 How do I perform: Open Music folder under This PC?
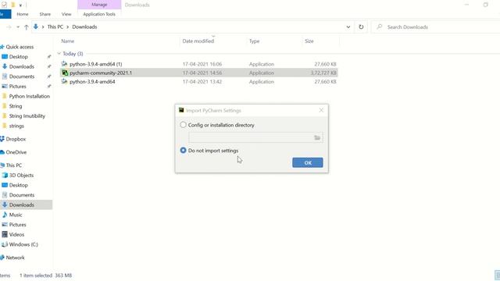point(16,215)
